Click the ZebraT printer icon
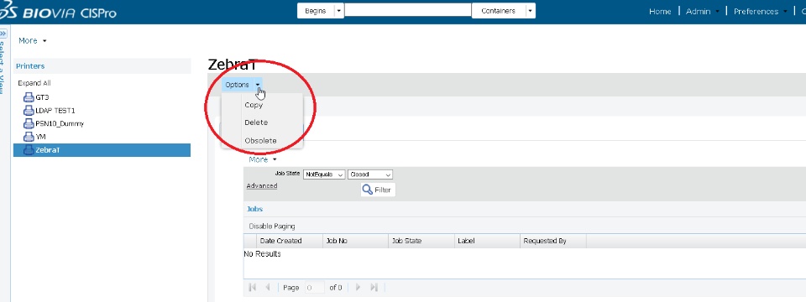The height and width of the screenshot is (302, 806). 29,150
